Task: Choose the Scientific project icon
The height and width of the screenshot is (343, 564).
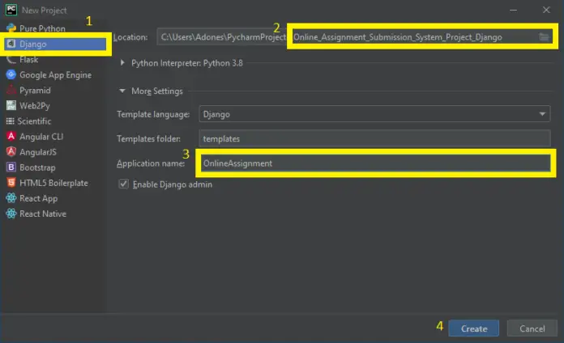Action: (10, 121)
